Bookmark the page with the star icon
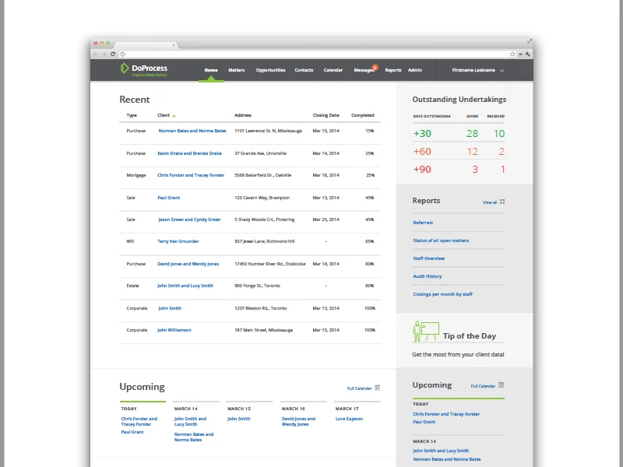623x467 pixels. point(512,54)
